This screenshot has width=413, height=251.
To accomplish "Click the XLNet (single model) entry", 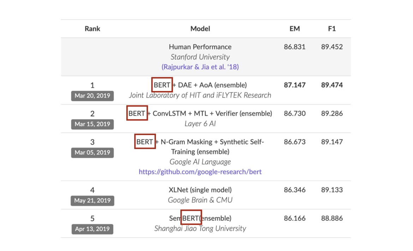I will coord(200,190).
